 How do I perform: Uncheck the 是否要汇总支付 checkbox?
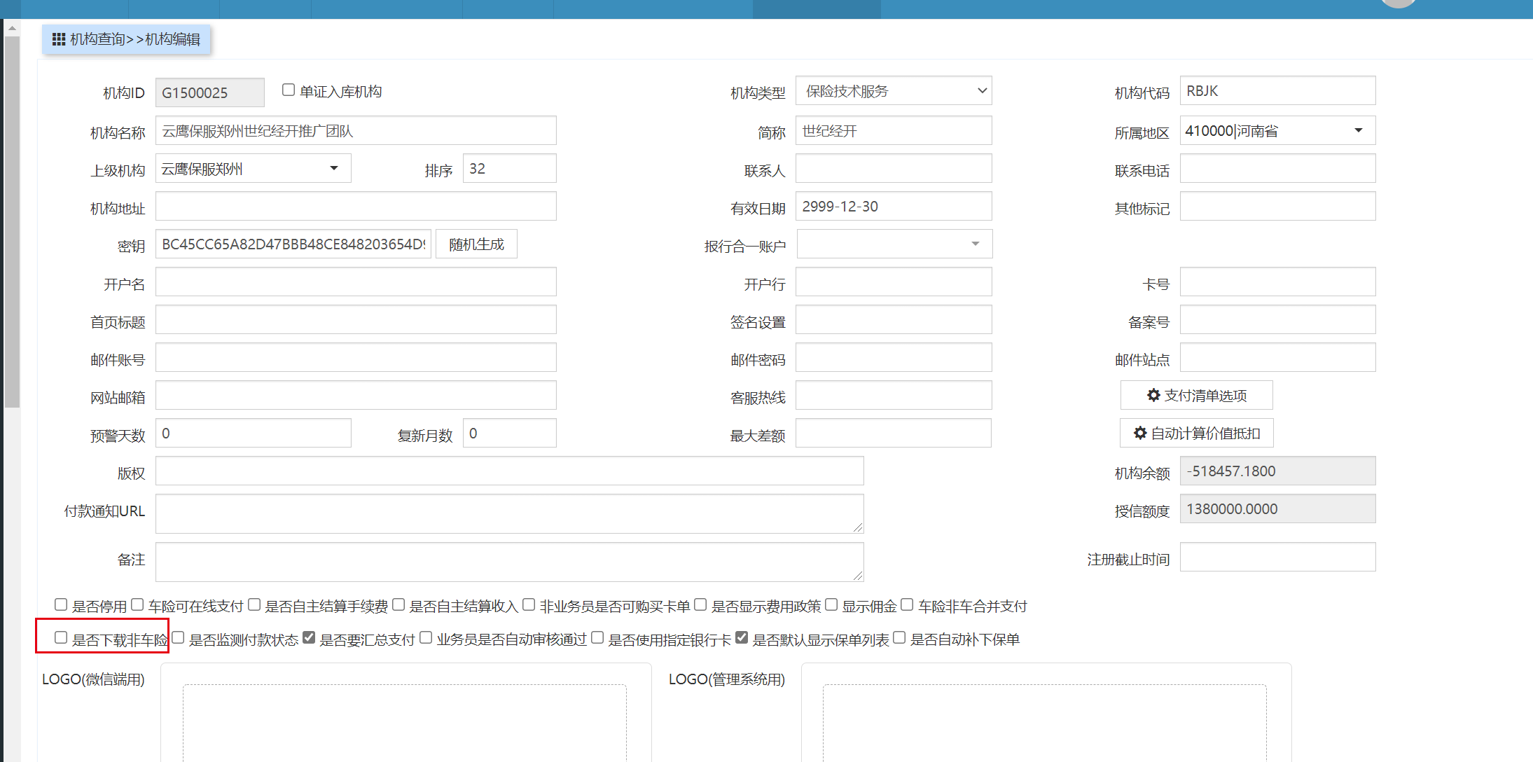pyautogui.click(x=309, y=638)
